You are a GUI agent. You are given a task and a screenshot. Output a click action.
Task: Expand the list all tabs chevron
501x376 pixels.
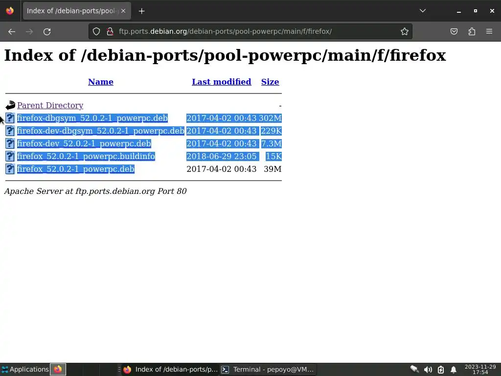(423, 11)
